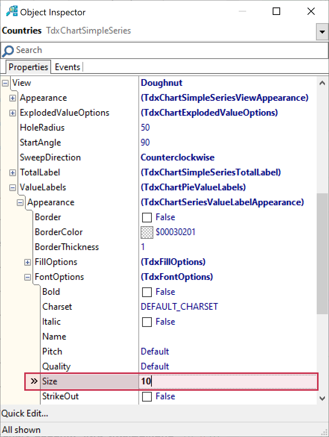Enable the Bold font checkbox
The image size is (329, 437).
[x=147, y=292]
